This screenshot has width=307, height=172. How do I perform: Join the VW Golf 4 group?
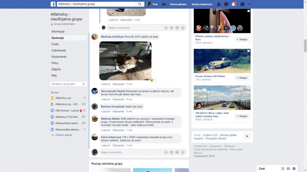[x=242, y=116]
